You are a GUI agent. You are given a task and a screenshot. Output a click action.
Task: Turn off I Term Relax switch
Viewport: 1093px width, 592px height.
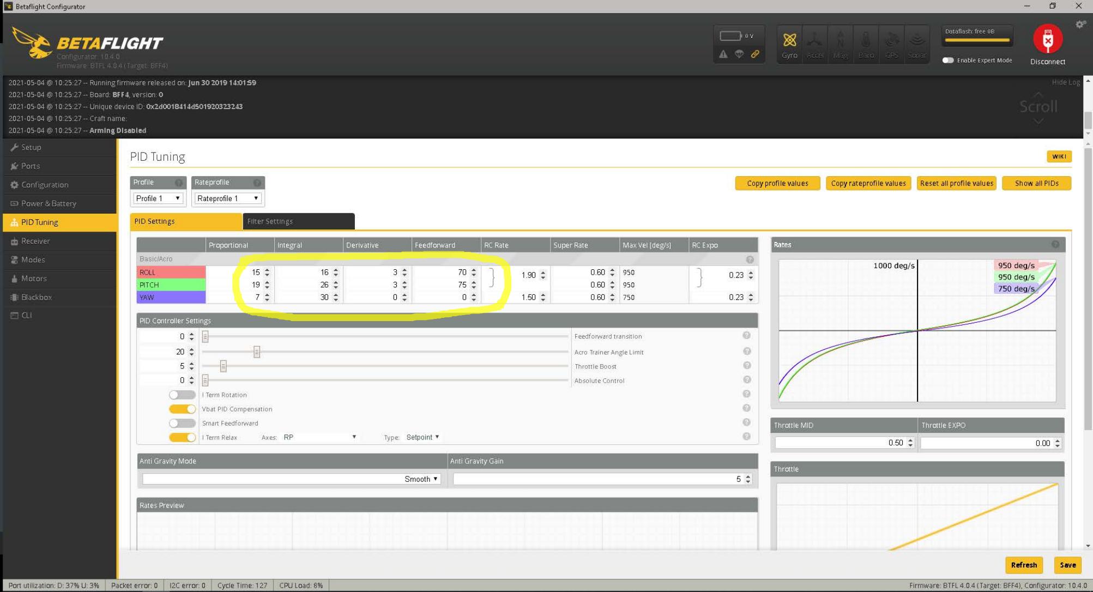[x=182, y=437]
